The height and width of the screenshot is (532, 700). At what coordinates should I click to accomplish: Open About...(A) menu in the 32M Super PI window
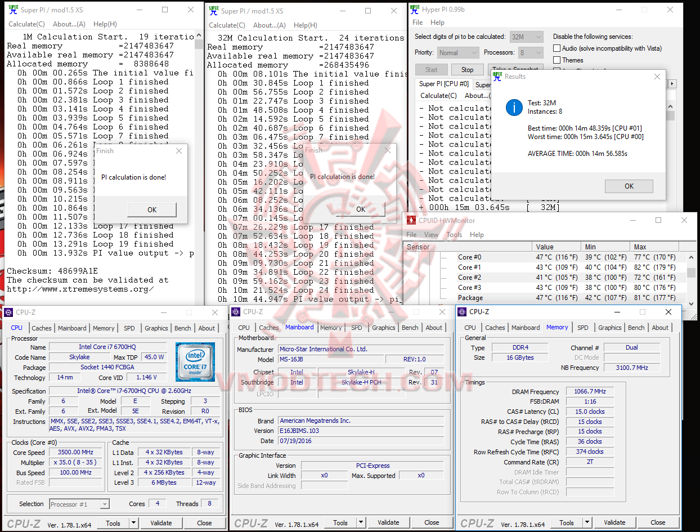click(x=269, y=25)
